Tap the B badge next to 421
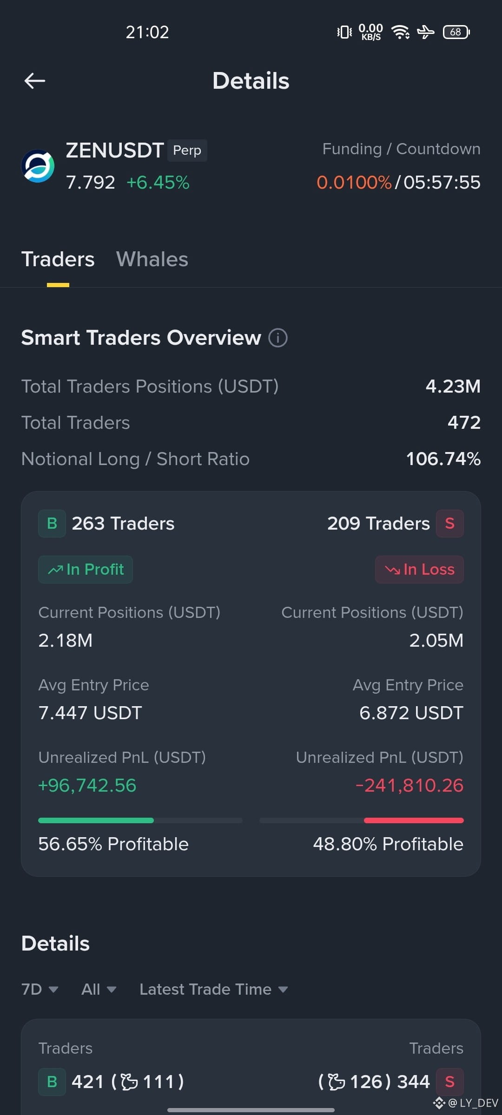502x1115 pixels. (x=52, y=1082)
